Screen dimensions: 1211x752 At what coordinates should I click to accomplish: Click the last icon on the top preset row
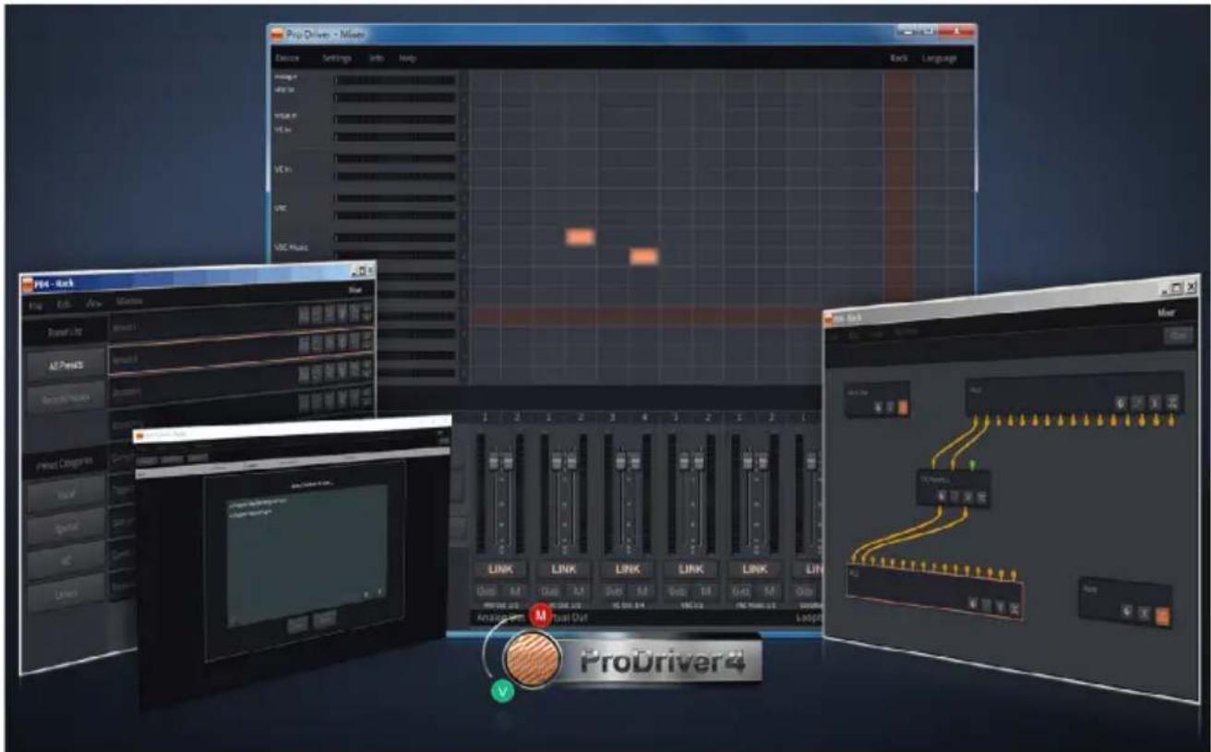point(366,312)
